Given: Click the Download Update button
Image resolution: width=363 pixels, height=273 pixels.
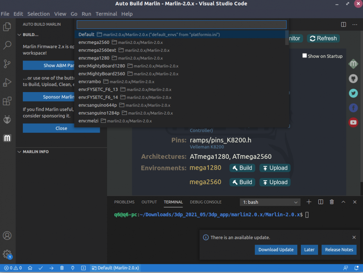Looking at the screenshot, I should tap(276, 250).
